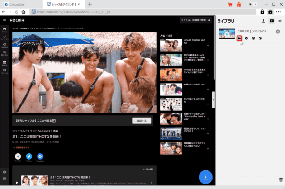The image size is (285, 189).
Task: Go back to previous page
Action: tap(4, 12)
